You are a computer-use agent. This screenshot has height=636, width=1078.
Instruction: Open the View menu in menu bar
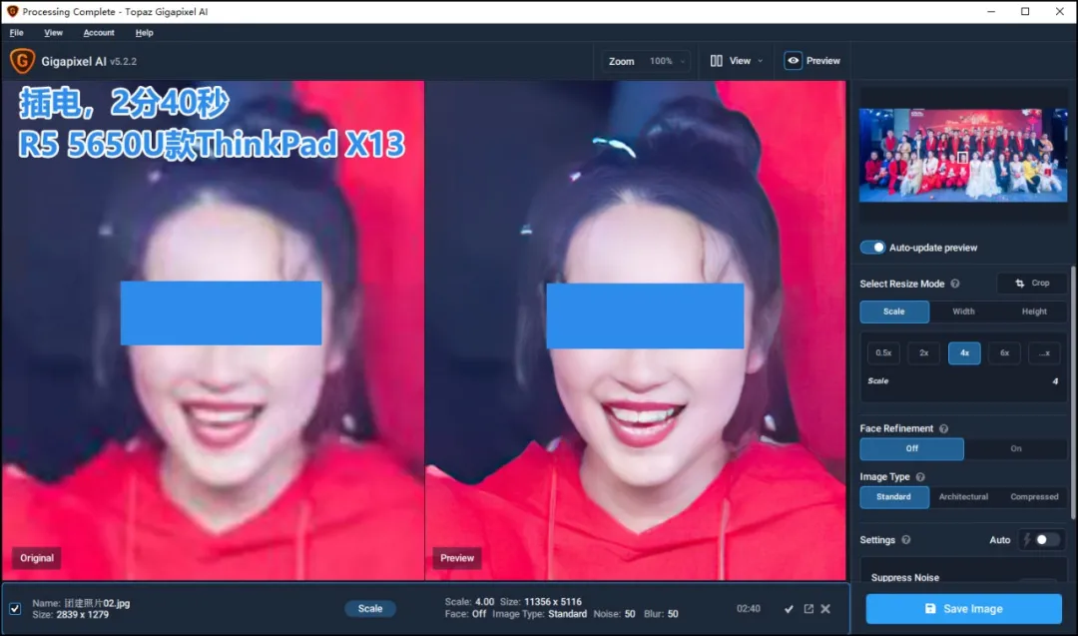coord(53,32)
